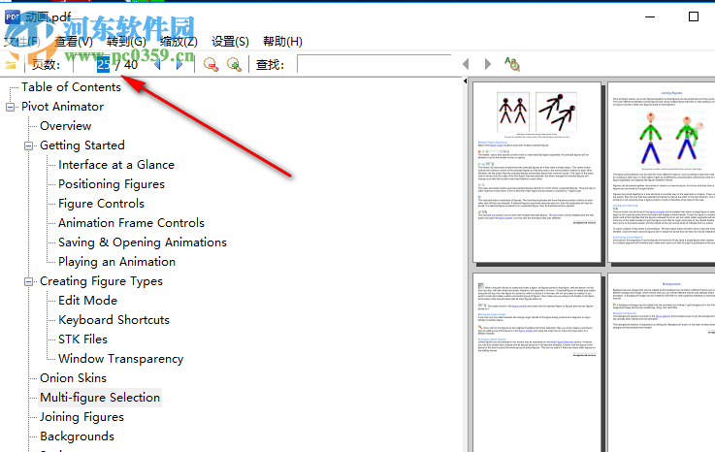715x452 pixels.
Task: Open Positioning Figures bookmark
Action: 112,184
